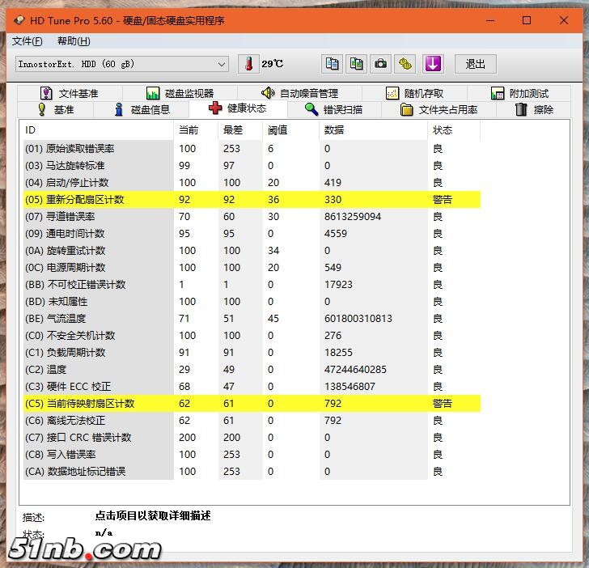Switch to the 文件夹占用率 tab
589x568 pixels.
[439, 110]
